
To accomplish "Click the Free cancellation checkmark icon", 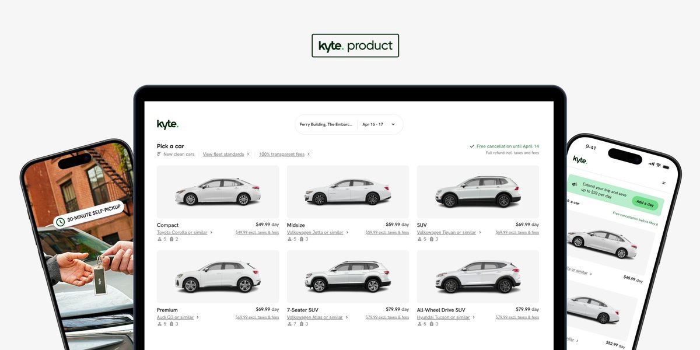I will (x=472, y=146).
